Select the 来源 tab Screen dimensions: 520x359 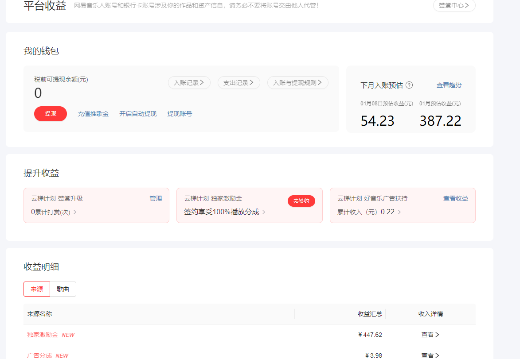pyautogui.click(x=37, y=289)
